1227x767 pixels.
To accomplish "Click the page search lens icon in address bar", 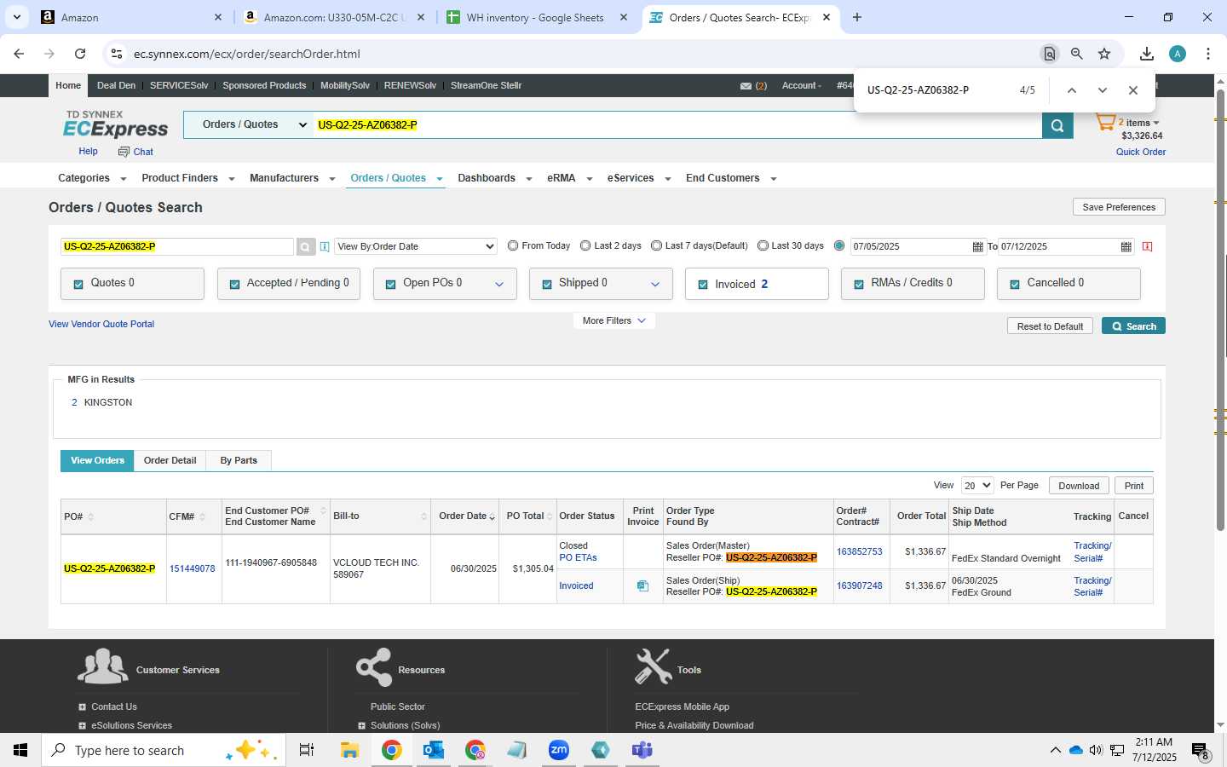I will coord(1050,54).
